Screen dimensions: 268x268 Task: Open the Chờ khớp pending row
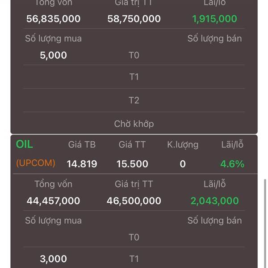[x=134, y=124]
